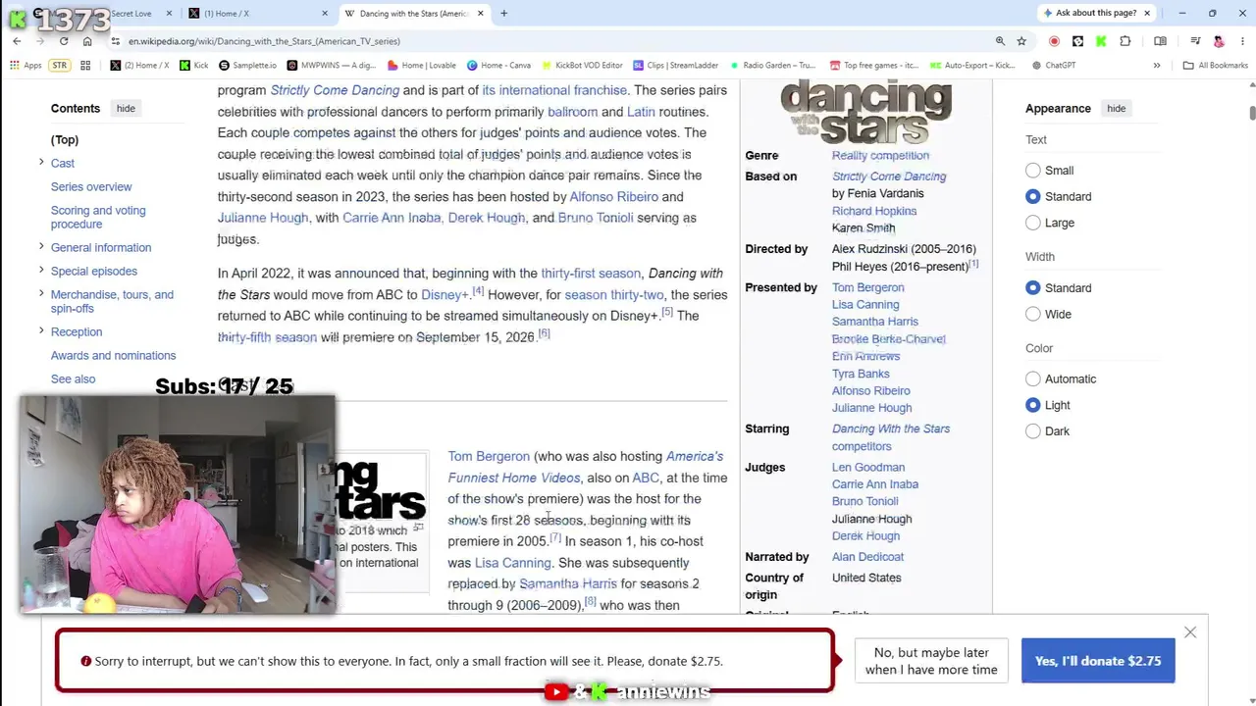Follow the Alfonso Ribeiro link in the paragraph
The image size is (1256, 706).
(614, 196)
